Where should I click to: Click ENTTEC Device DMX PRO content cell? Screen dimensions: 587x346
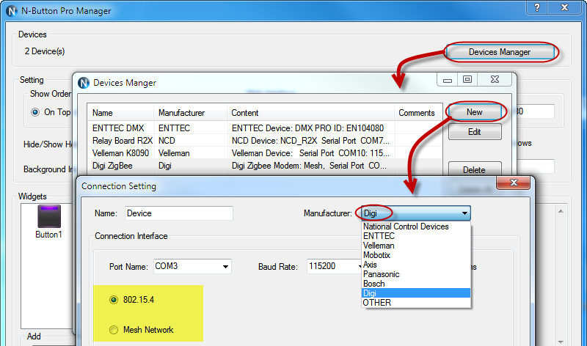pyautogui.click(x=307, y=128)
